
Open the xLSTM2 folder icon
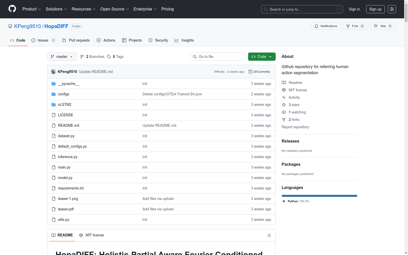point(54,105)
